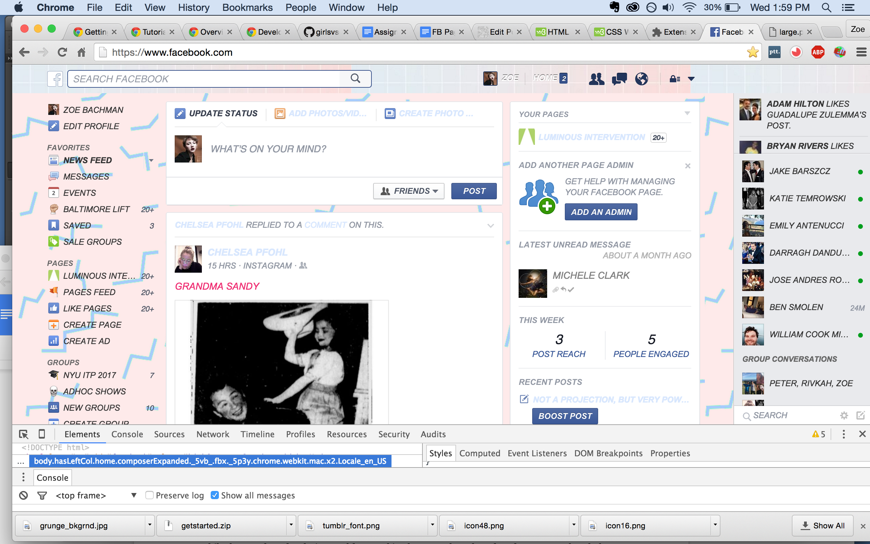The width and height of the screenshot is (870, 544).
Task: Click the bookmark star in address bar
Action: [x=752, y=52]
